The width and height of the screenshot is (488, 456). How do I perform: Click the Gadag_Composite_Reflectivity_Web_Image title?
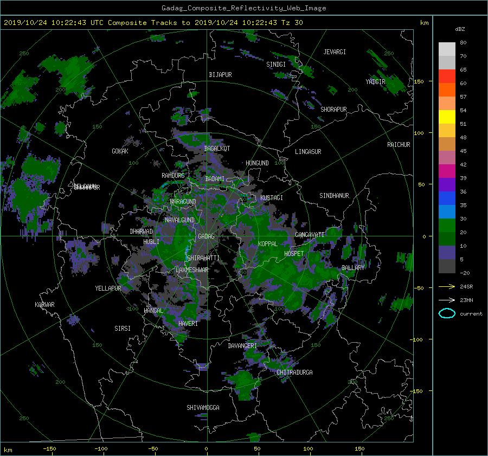pos(243,8)
